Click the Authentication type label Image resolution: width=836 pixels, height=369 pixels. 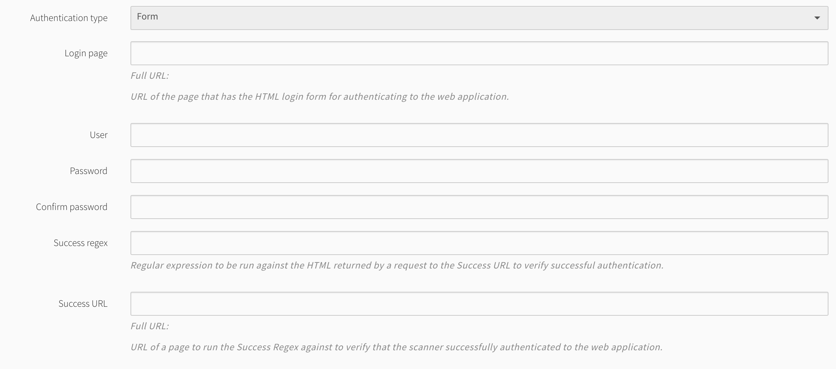coord(69,18)
